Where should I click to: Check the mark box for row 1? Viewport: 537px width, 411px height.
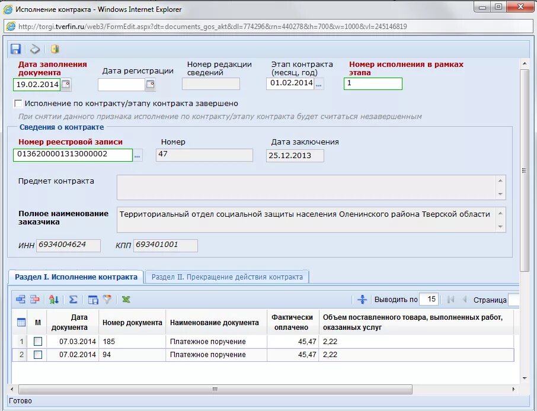point(38,342)
